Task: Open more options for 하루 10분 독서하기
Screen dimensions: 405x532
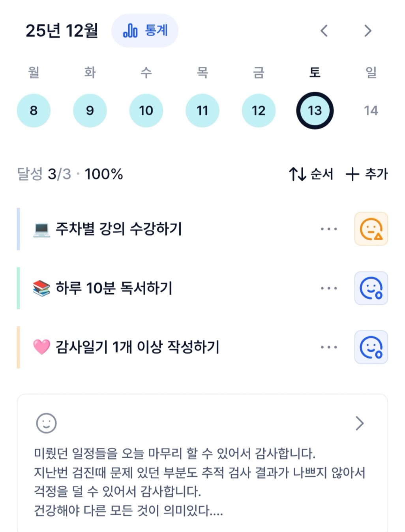Action: click(329, 288)
